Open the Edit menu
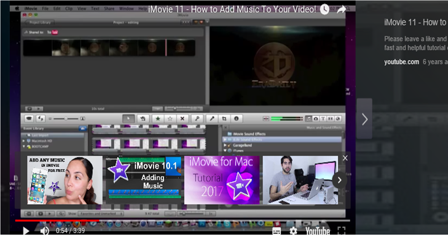 pyautogui.click(x=57, y=9)
